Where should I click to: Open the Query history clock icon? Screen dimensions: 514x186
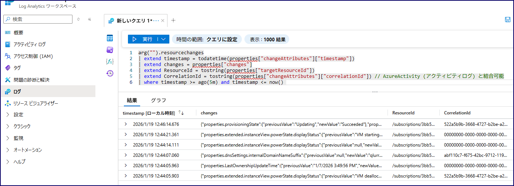coord(110,73)
